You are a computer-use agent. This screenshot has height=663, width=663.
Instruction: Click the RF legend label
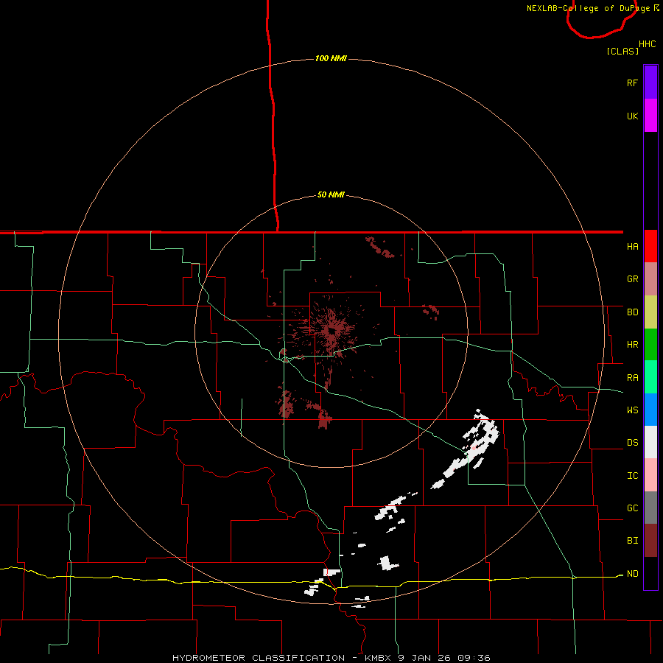[632, 83]
